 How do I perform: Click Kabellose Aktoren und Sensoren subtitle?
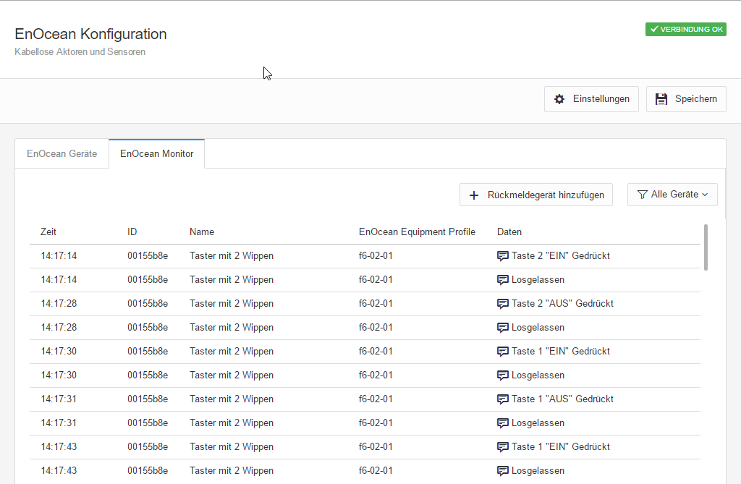pyautogui.click(x=80, y=52)
